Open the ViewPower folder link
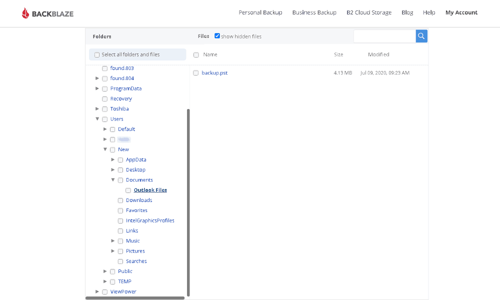 pyautogui.click(x=123, y=291)
